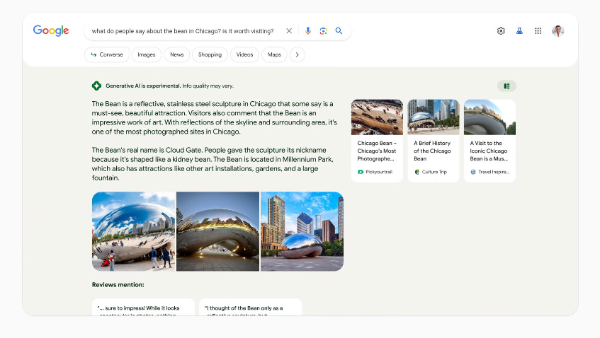The image size is (600, 338).
Task: Click the Travel Inspire source favicon
Action: coord(473,172)
